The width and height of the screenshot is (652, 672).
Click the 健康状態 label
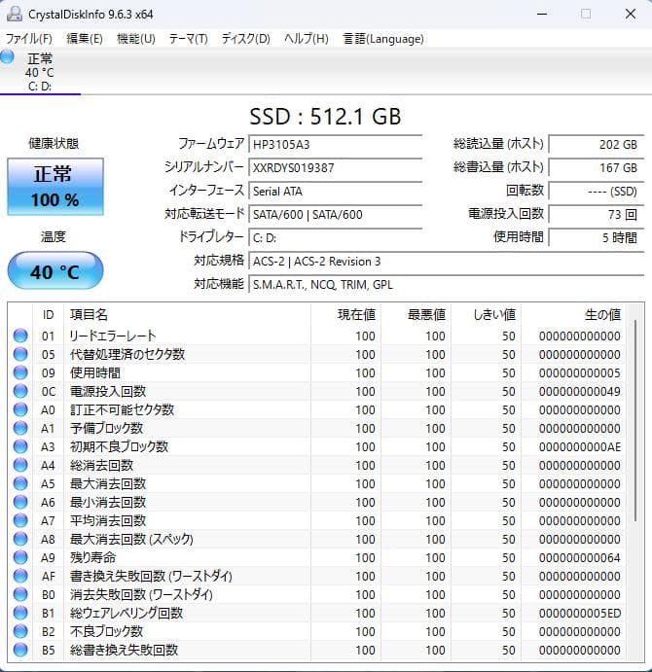click(x=54, y=143)
